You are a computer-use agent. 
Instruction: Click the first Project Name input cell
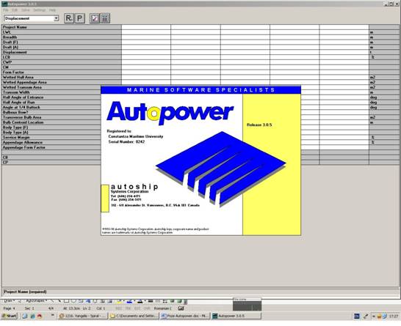click(146, 27)
